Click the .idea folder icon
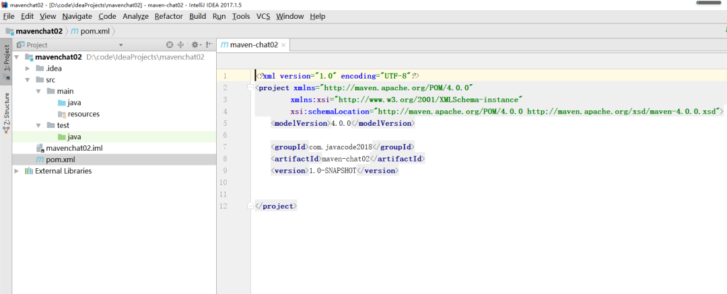The image size is (727, 294). 40,69
